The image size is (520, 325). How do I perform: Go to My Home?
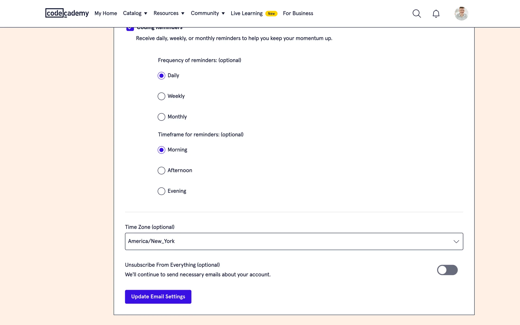106,13
